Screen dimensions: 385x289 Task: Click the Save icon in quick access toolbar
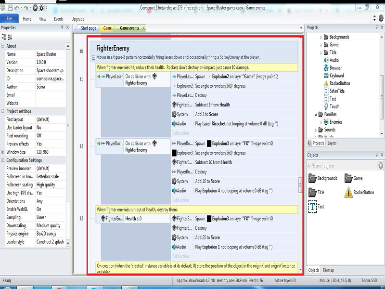(10, 8)
